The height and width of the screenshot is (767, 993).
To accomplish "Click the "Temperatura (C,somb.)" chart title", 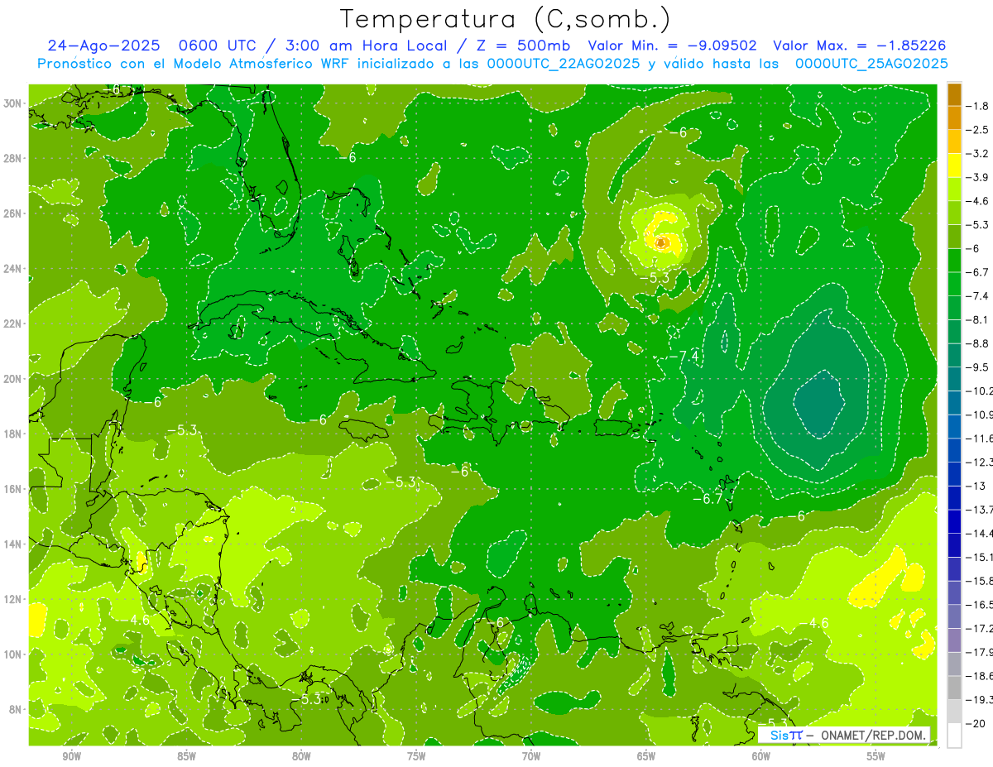I will 506,19.
